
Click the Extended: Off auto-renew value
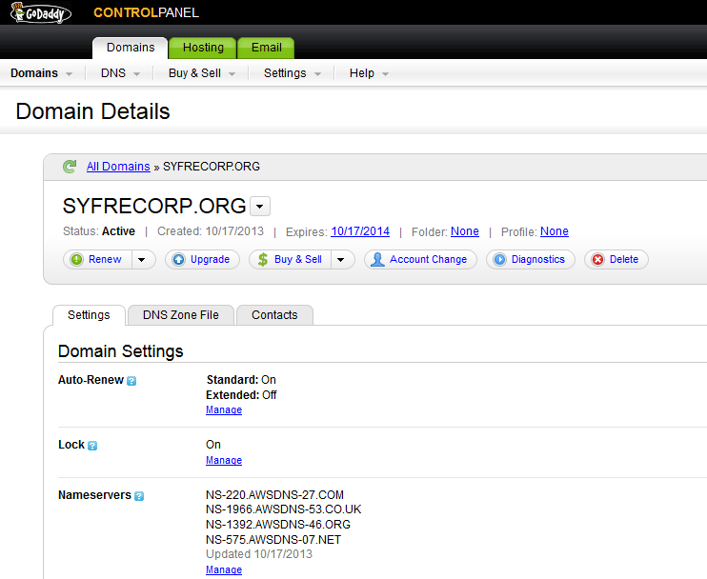click(241, 395)
